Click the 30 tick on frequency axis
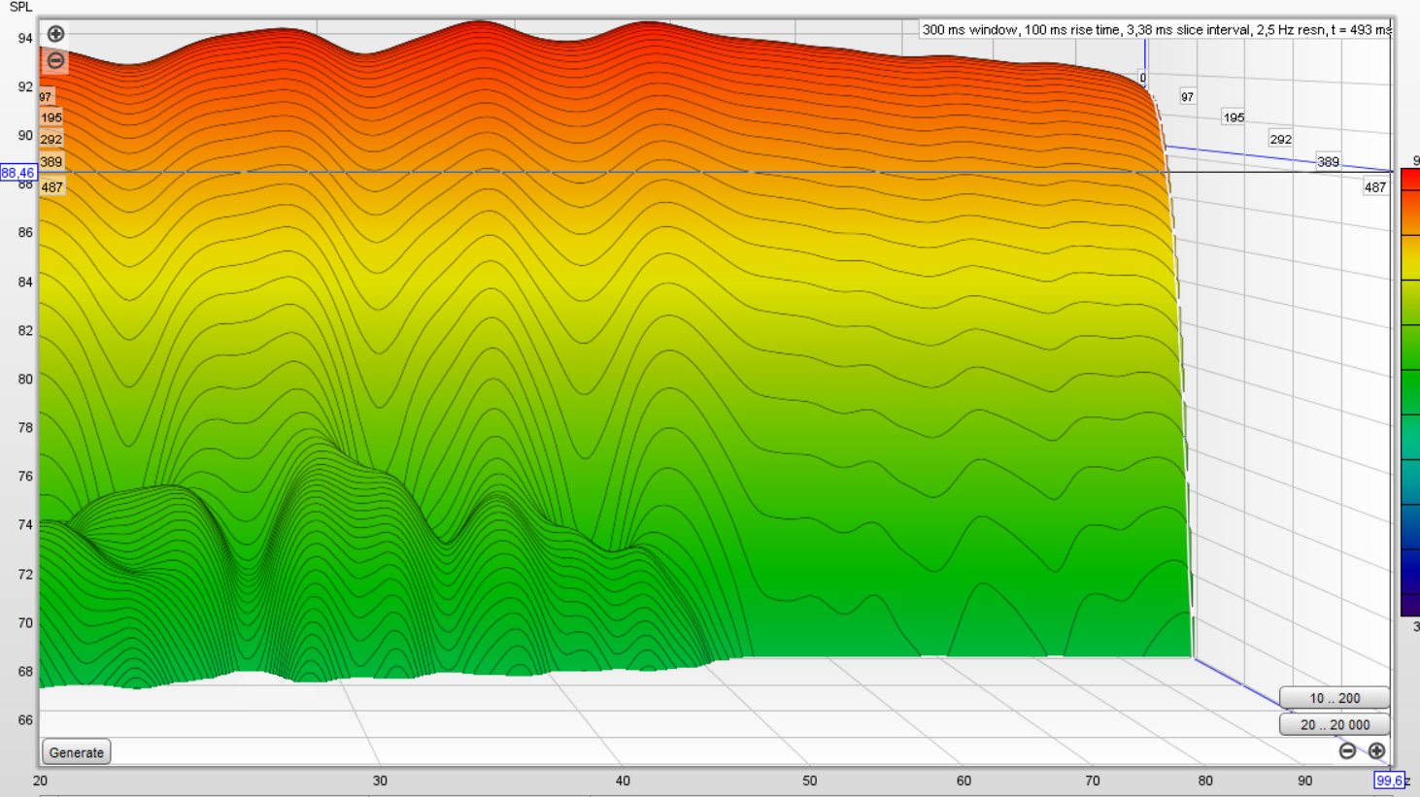The width and height of the screenshot is (1420, 797). click(x=380, y=780)
